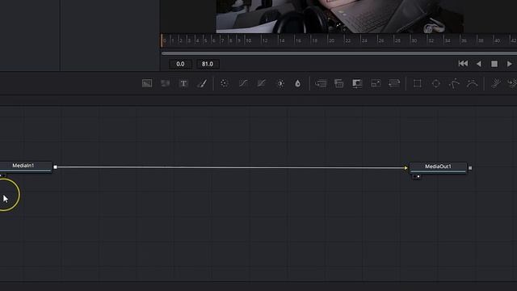Image resolution: width=517 pixels, height=291 pixels.
Task: Toggle viewer dots under MediaOut1
Action: click(417, 176)
